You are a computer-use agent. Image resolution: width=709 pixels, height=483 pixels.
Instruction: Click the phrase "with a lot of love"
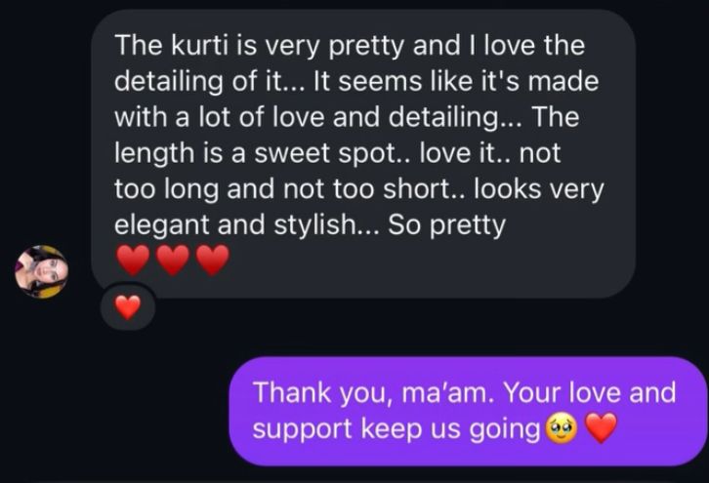tap(220, 117)
